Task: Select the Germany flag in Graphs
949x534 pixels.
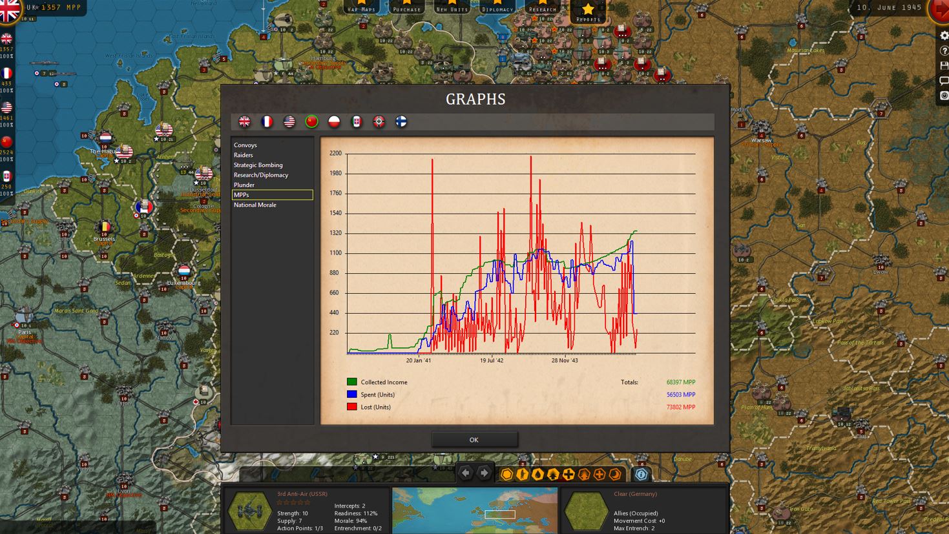Action: (379, 121)
